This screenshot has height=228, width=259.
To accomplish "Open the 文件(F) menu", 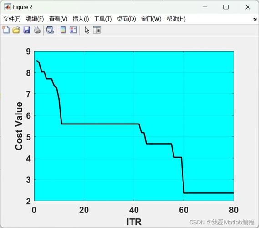I will (12, 19).
